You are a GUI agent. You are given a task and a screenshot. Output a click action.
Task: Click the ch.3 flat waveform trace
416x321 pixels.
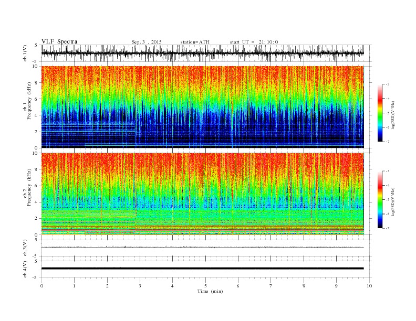click(x=203, y=247)
